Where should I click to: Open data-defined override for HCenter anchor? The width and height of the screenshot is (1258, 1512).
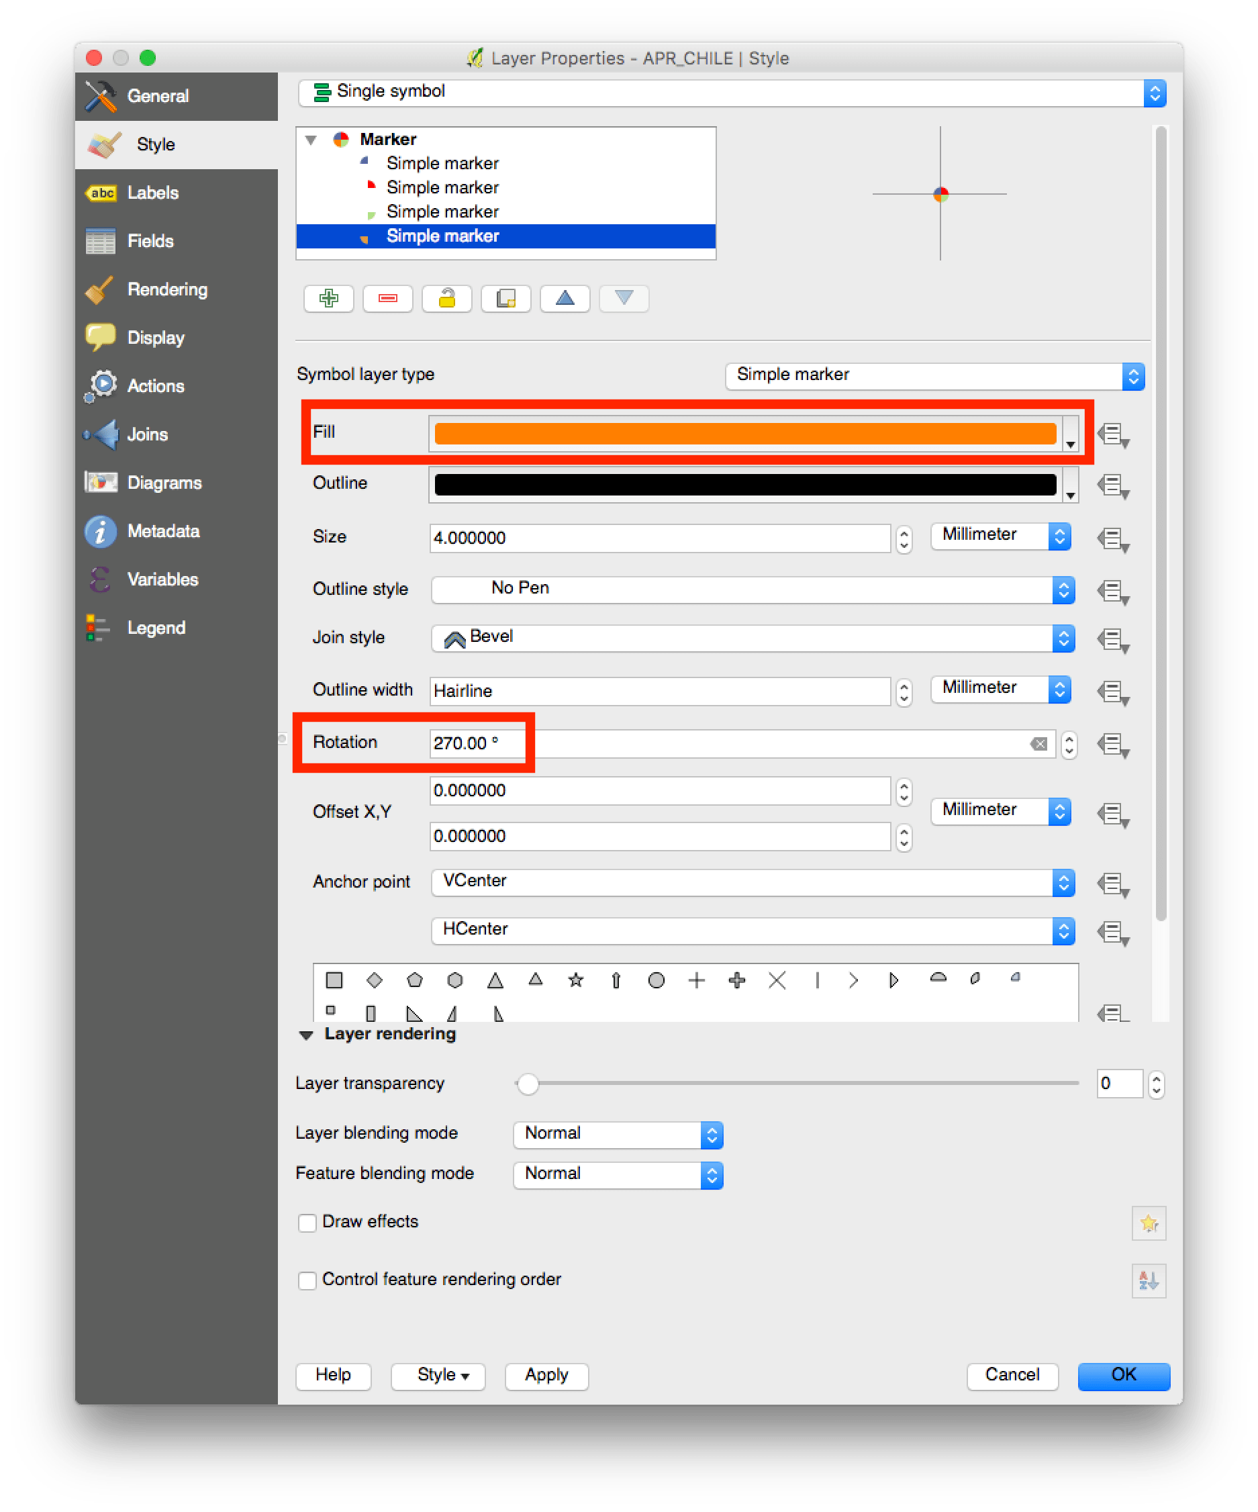1112,933
